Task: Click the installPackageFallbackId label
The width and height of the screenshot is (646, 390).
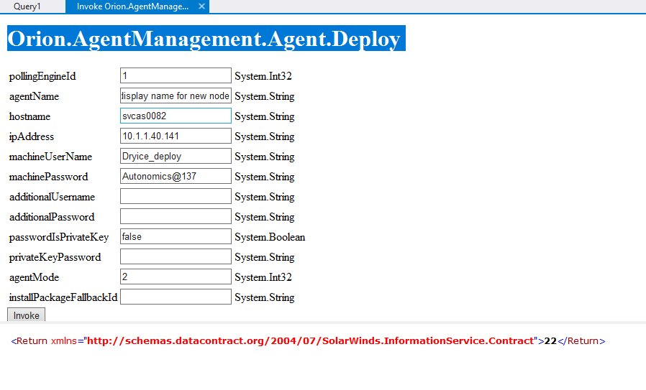Action: [63, 297]
